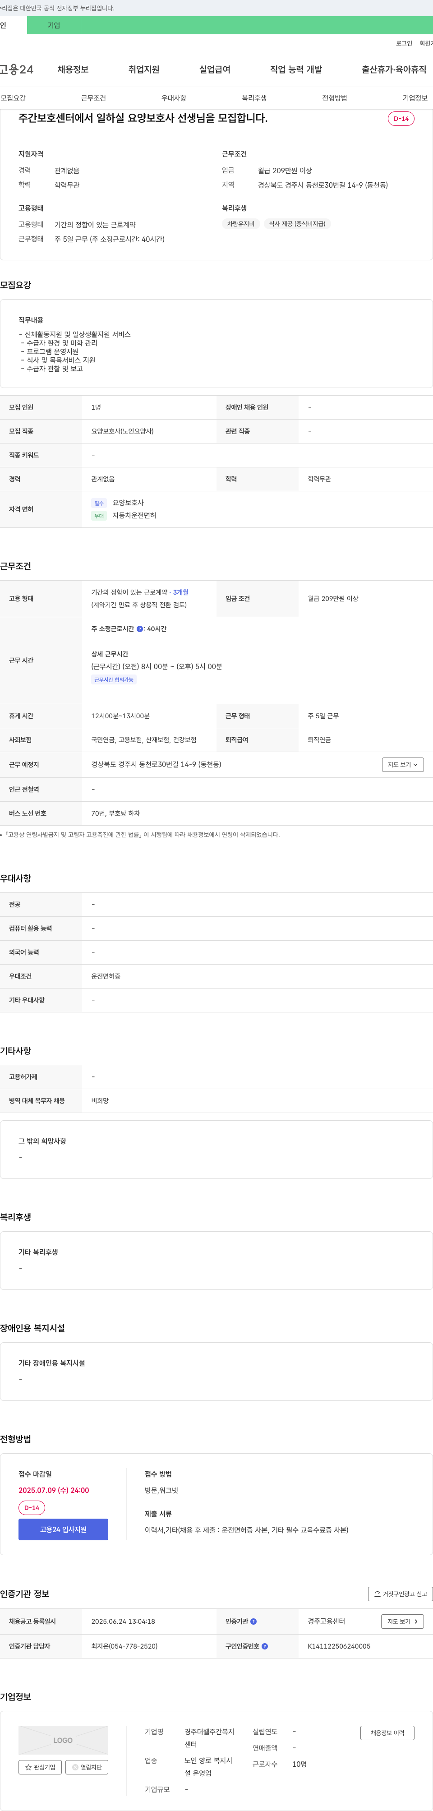Select the 기업 tab at top

(54, 25)
